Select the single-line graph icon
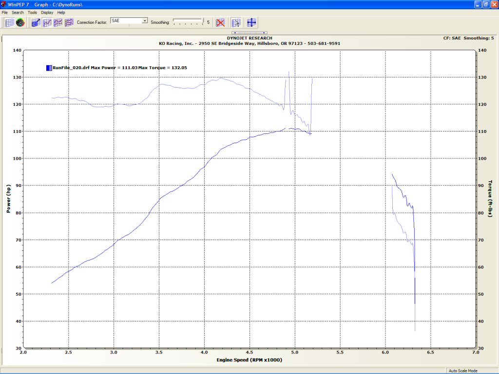This screenshot has height=374, width=499. (x=47, y=22)
